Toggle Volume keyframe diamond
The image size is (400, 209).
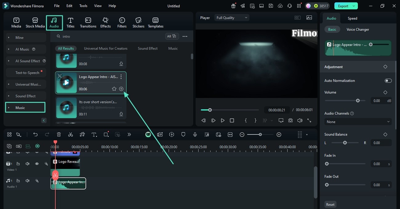click(x=385, y=92)
